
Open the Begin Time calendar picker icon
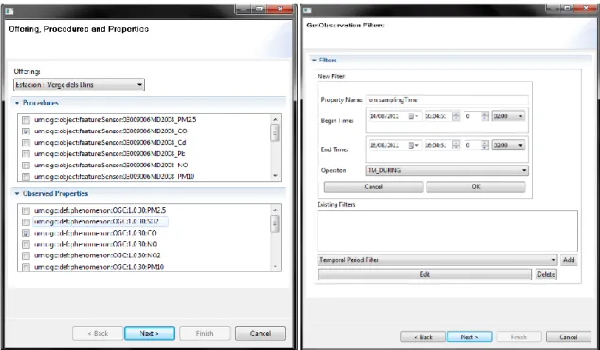tap(413, 116)
